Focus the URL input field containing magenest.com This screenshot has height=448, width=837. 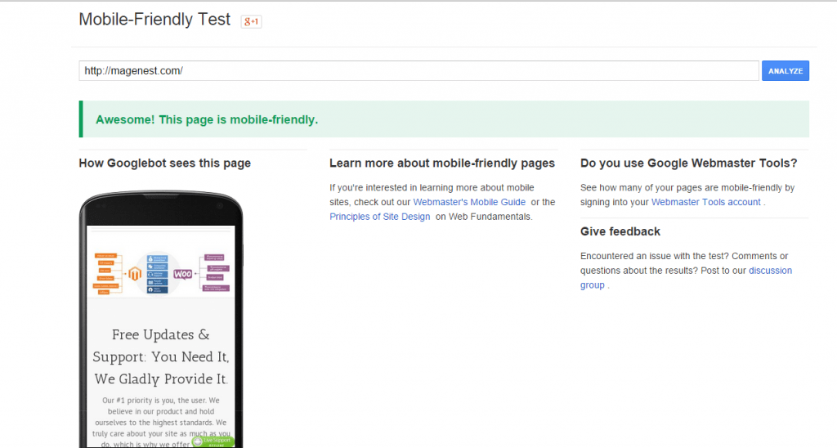418,71
